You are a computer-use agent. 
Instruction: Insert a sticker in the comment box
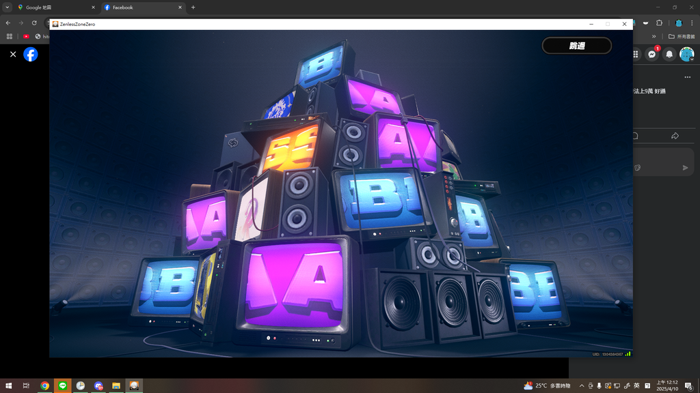click(x=638, y=168)
